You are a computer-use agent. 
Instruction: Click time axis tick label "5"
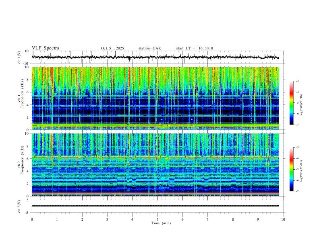coord(157,219)
